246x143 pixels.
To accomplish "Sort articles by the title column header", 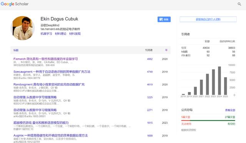I will click(x=16, y=50).
